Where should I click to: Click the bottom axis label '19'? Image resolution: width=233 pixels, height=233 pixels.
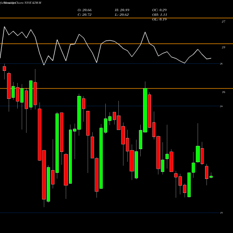[x=221, y=213]
